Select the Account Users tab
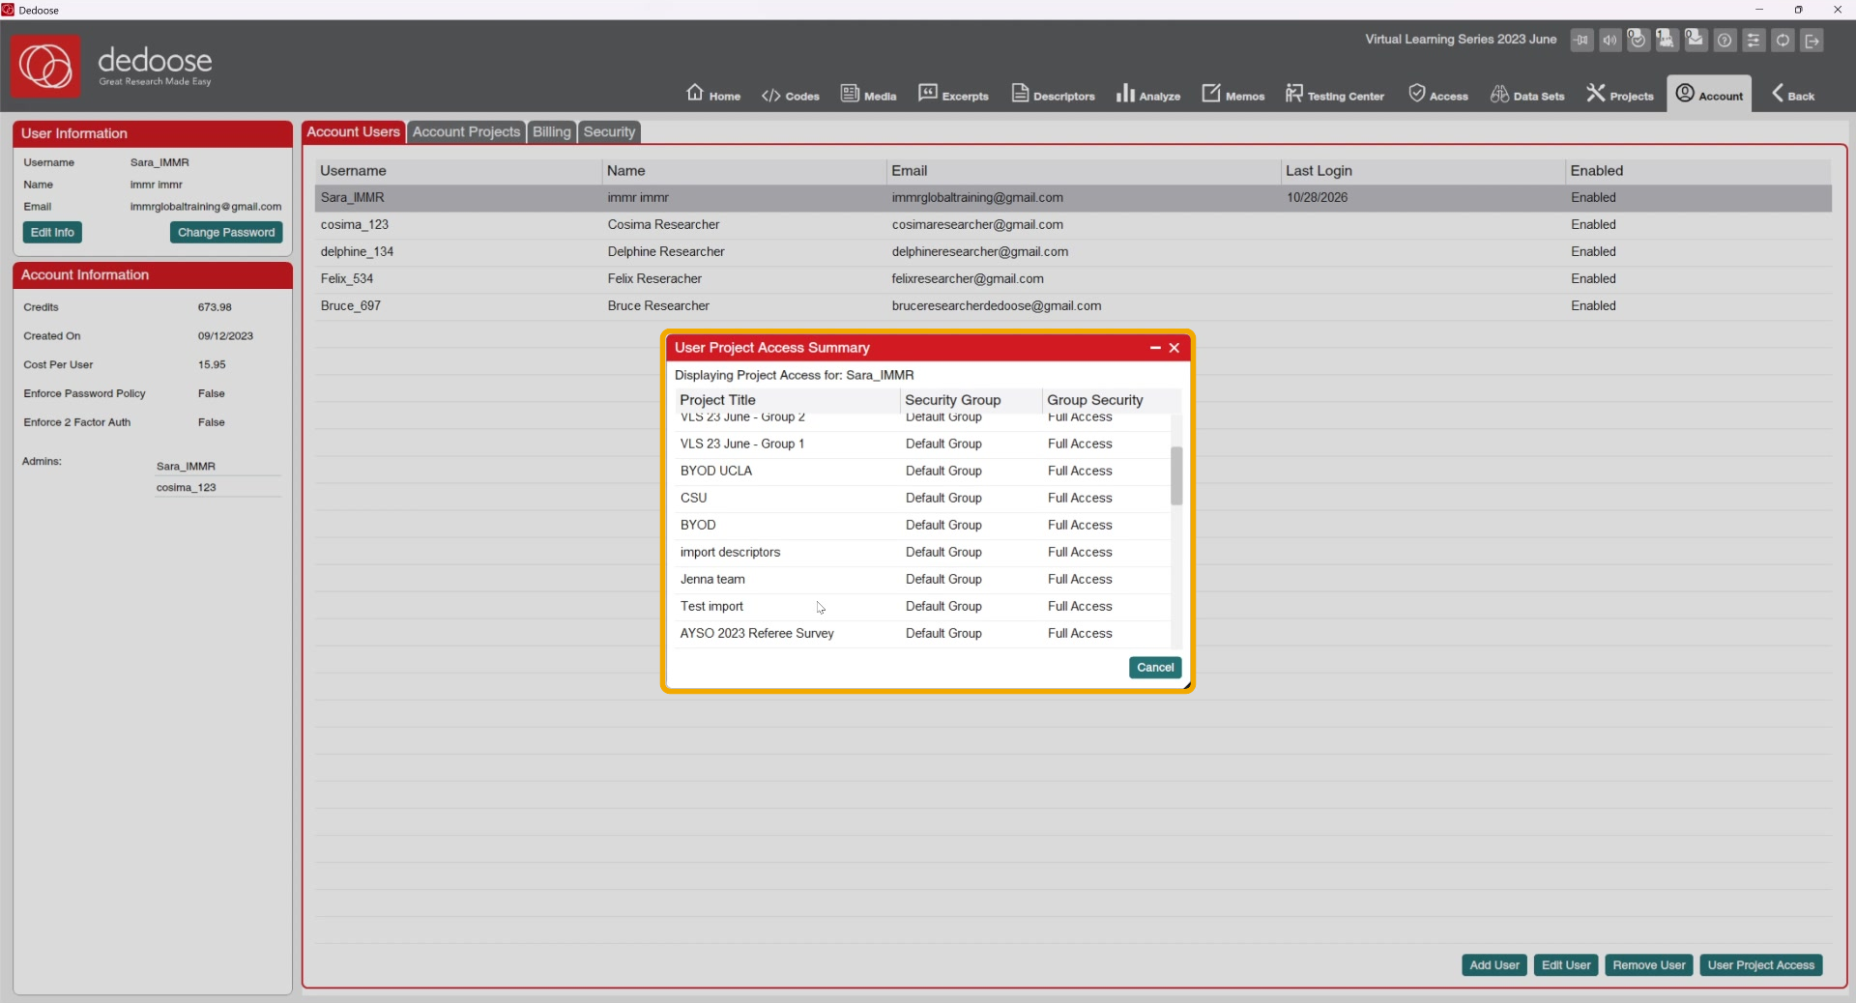The image size is (1856, 1003). (x=353, y=132)
